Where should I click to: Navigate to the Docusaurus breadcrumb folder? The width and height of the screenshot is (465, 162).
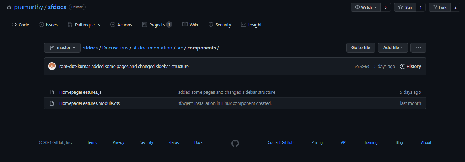115,48
